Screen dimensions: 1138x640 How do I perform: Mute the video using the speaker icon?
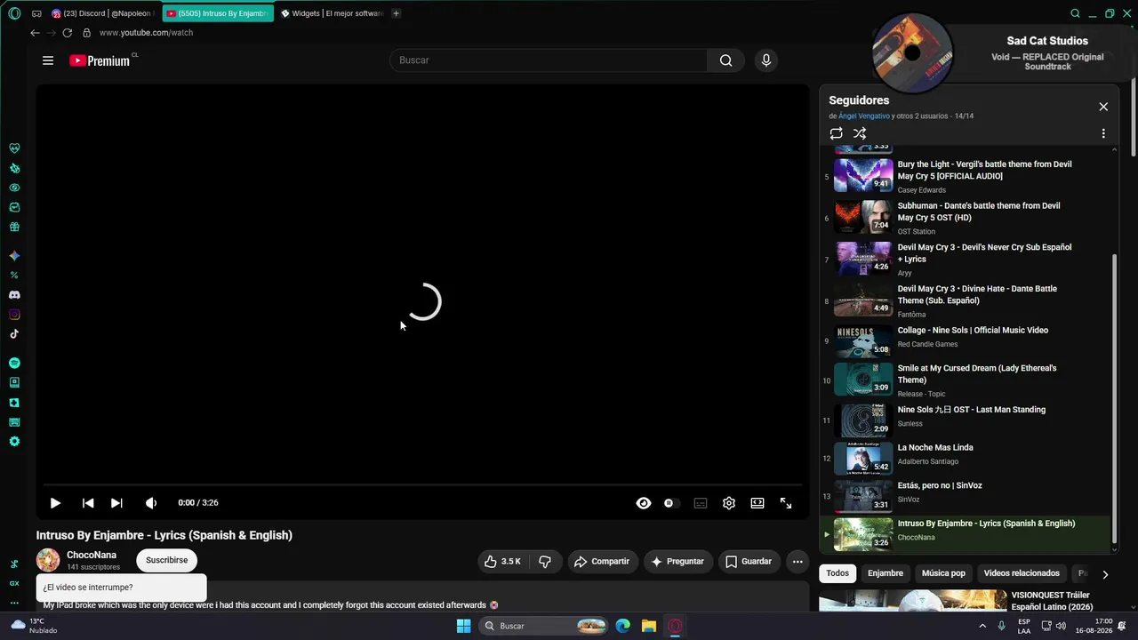(151, 503)
